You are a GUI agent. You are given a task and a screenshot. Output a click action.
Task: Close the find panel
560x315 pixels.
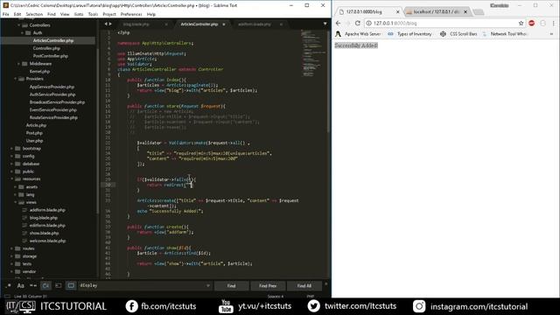point(325,284)
